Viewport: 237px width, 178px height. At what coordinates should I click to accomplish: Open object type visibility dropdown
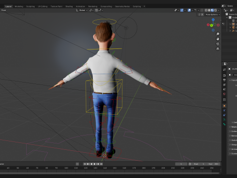coord(176,10)
